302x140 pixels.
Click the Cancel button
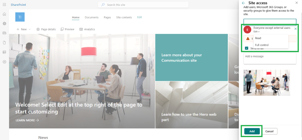(269, 131)
